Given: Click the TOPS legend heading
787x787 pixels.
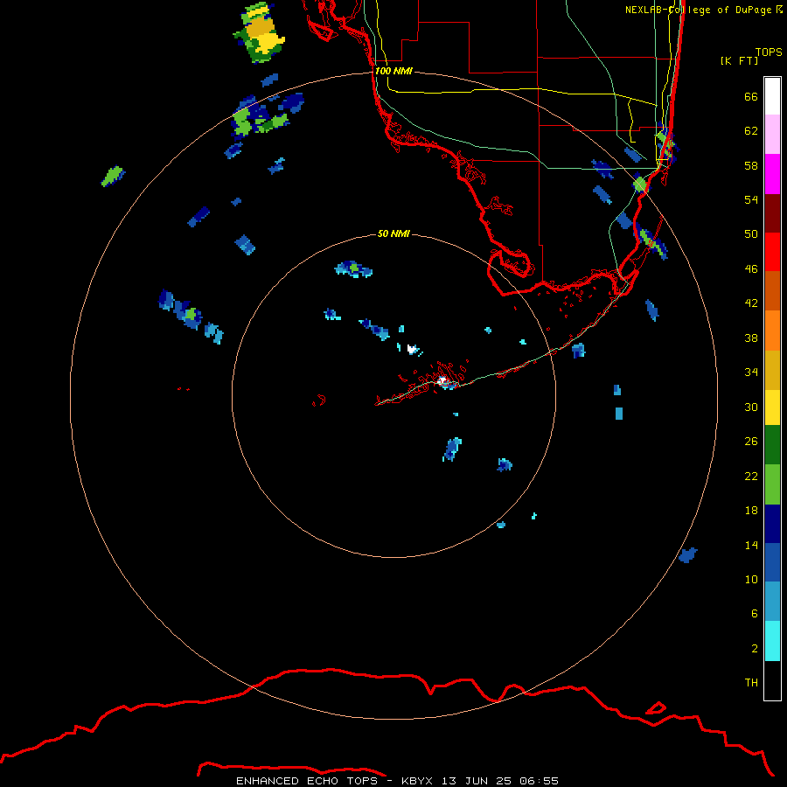Looking at the screenshot, I should point(769,52).
